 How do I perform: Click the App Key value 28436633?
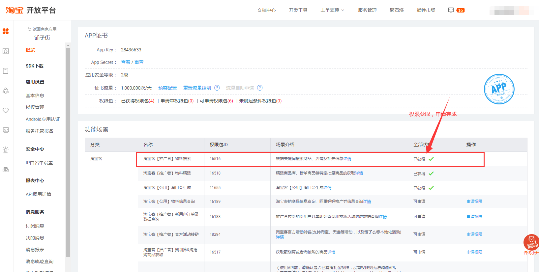click(131, 50)
